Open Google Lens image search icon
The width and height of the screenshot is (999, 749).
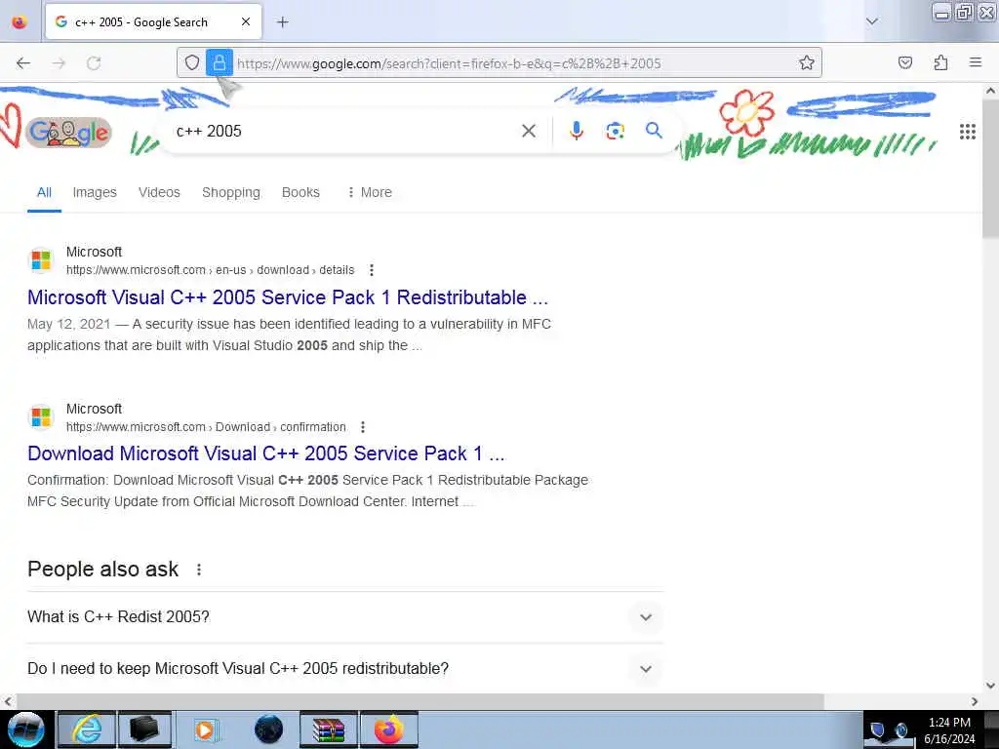(615, 132)
